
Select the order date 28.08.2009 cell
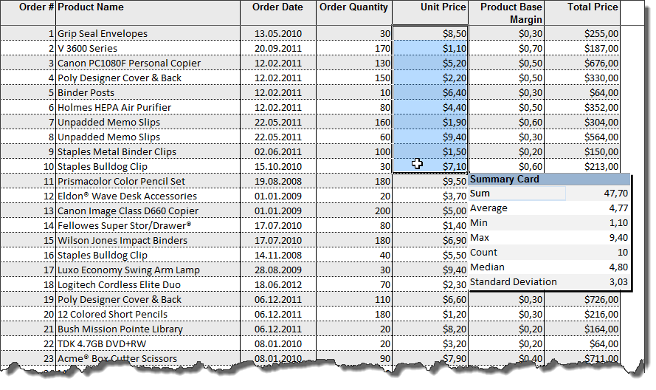278,270
